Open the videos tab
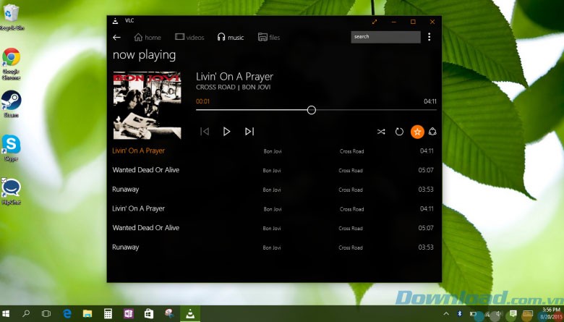This screenshot has width=564, height=322. point(189,38)
